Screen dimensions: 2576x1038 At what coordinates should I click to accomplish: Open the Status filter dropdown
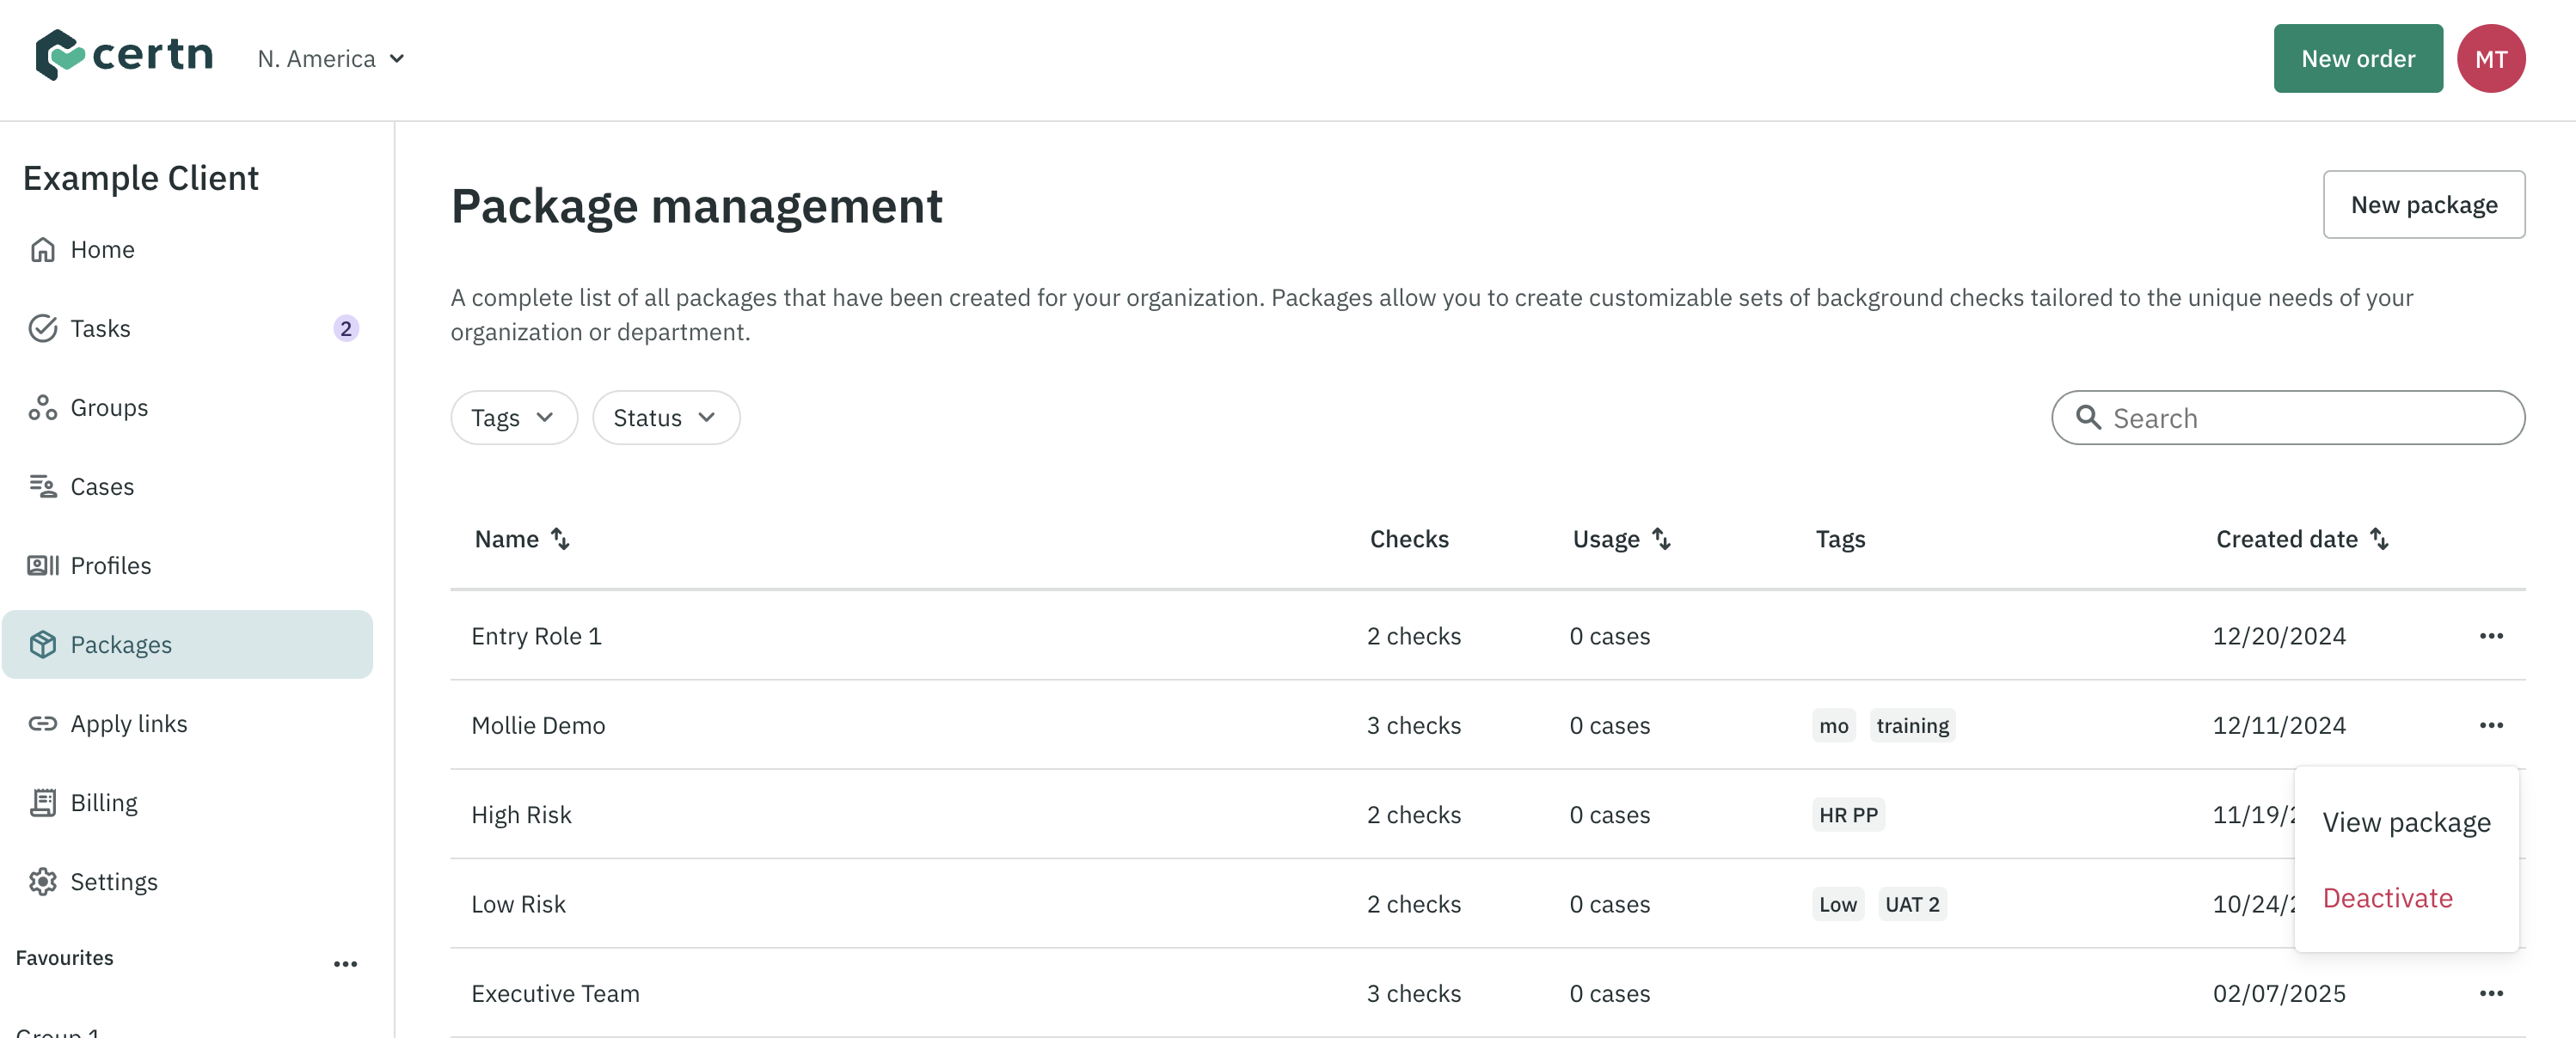(665, 417)
